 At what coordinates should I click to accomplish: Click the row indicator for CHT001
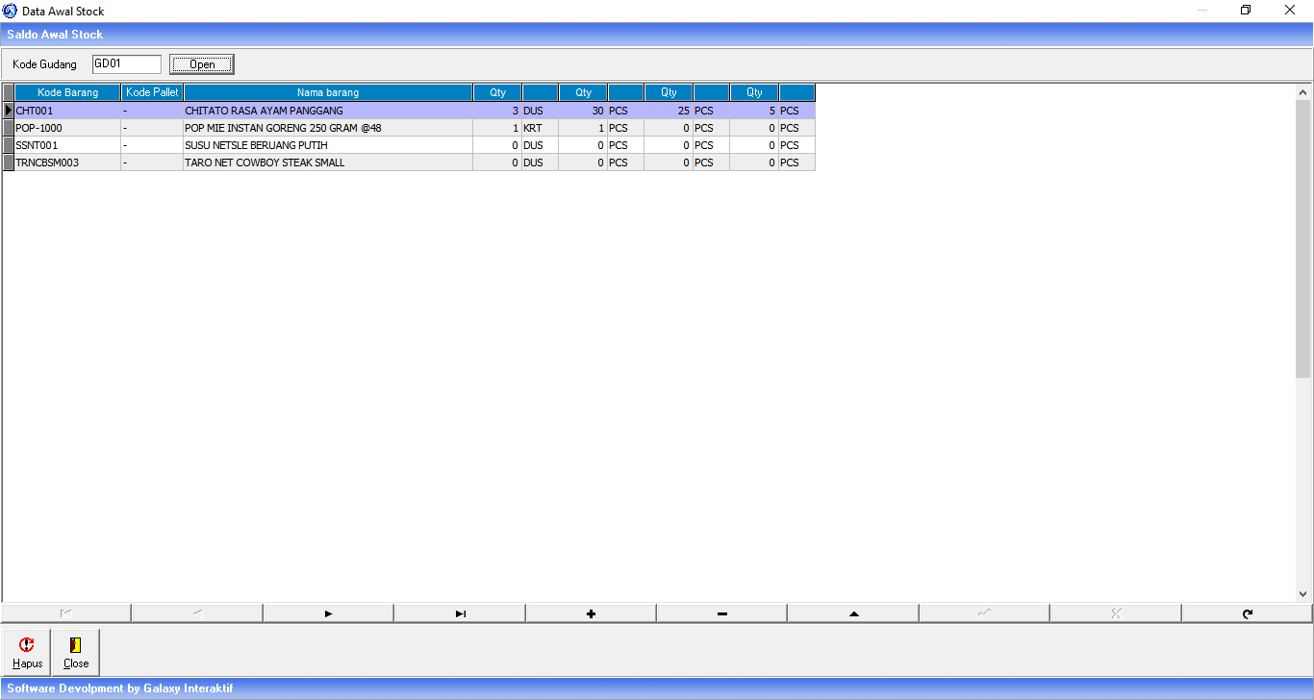pos(9,111)
